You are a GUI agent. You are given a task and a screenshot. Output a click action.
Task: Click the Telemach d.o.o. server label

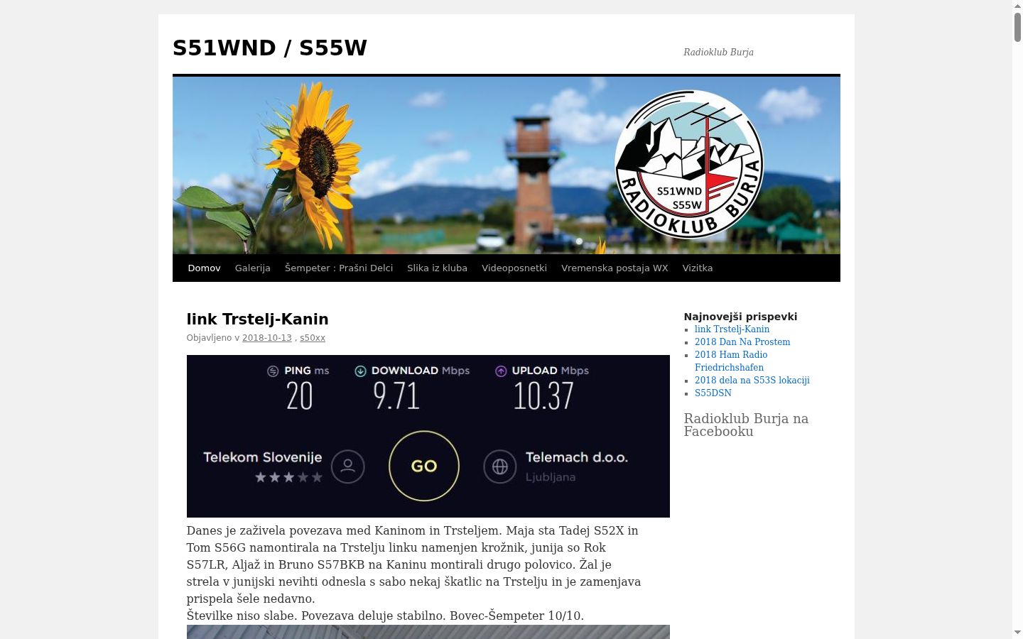577,457
